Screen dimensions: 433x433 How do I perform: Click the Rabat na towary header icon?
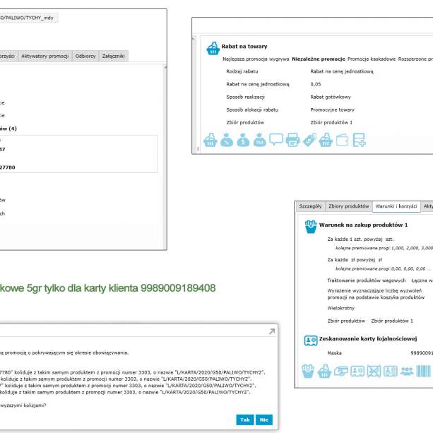(213, 48)
